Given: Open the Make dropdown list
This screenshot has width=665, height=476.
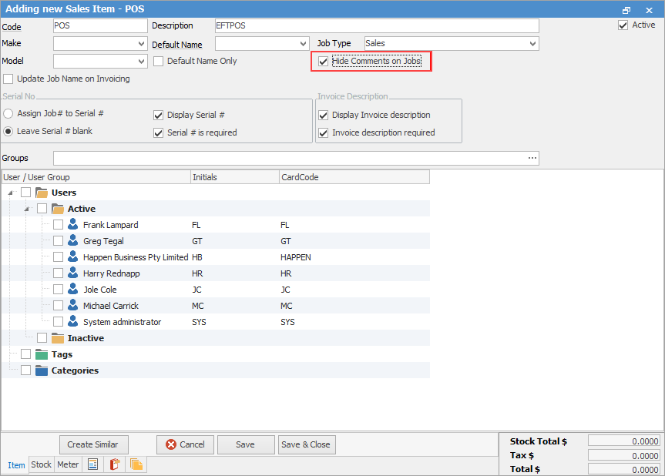Looking at the screenshot, I should 141,44.
